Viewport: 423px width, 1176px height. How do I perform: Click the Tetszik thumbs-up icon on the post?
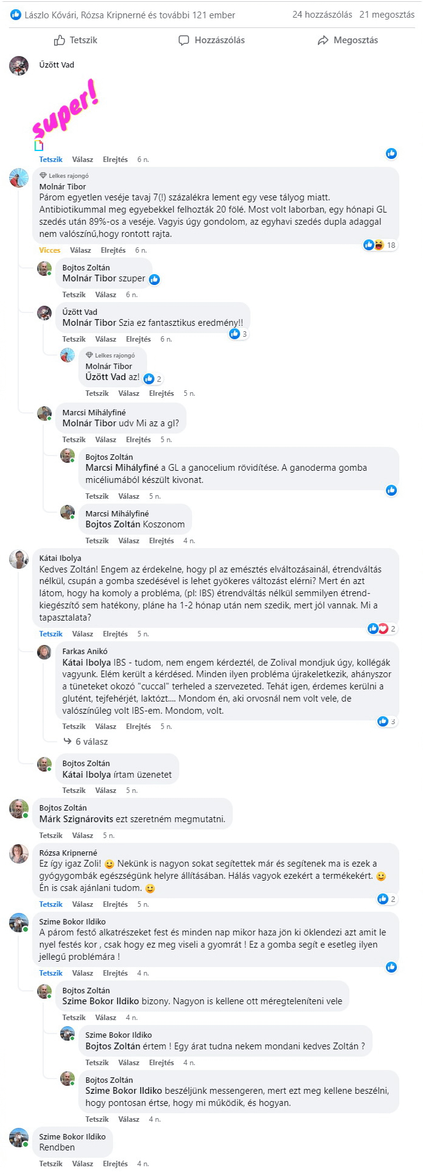point(60,40)
